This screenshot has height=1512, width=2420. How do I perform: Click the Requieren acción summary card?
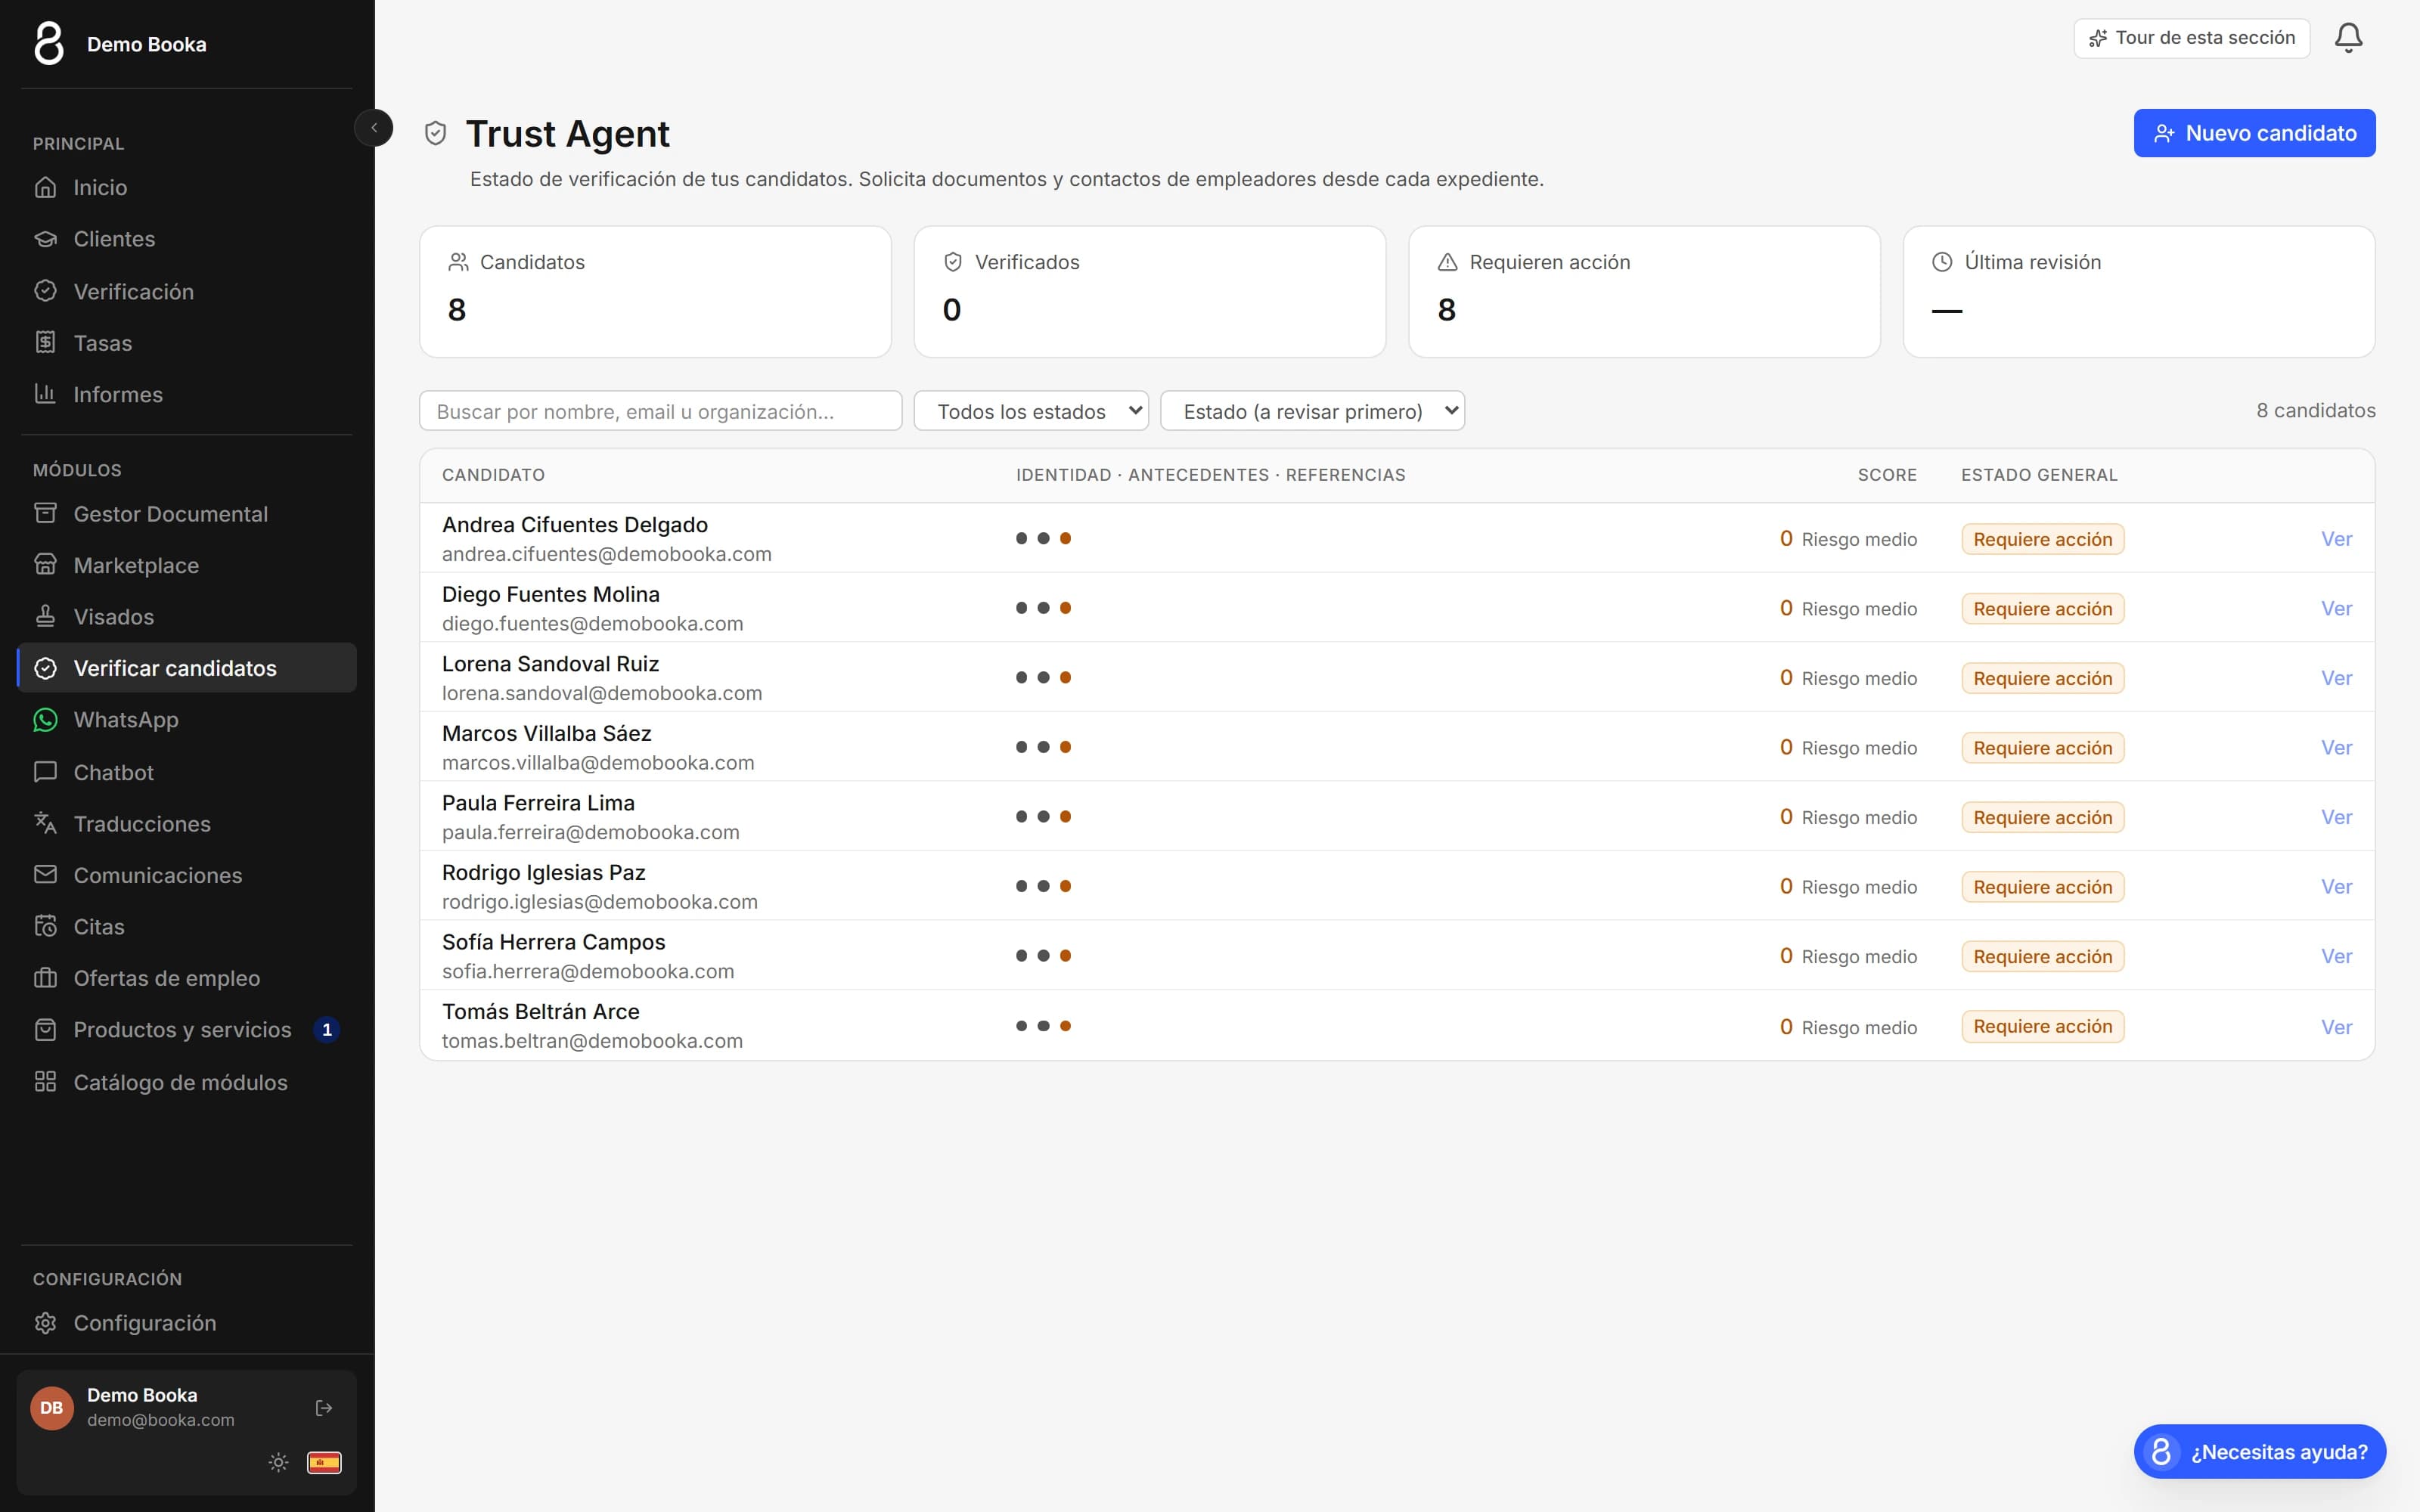tap(1644, 291)
